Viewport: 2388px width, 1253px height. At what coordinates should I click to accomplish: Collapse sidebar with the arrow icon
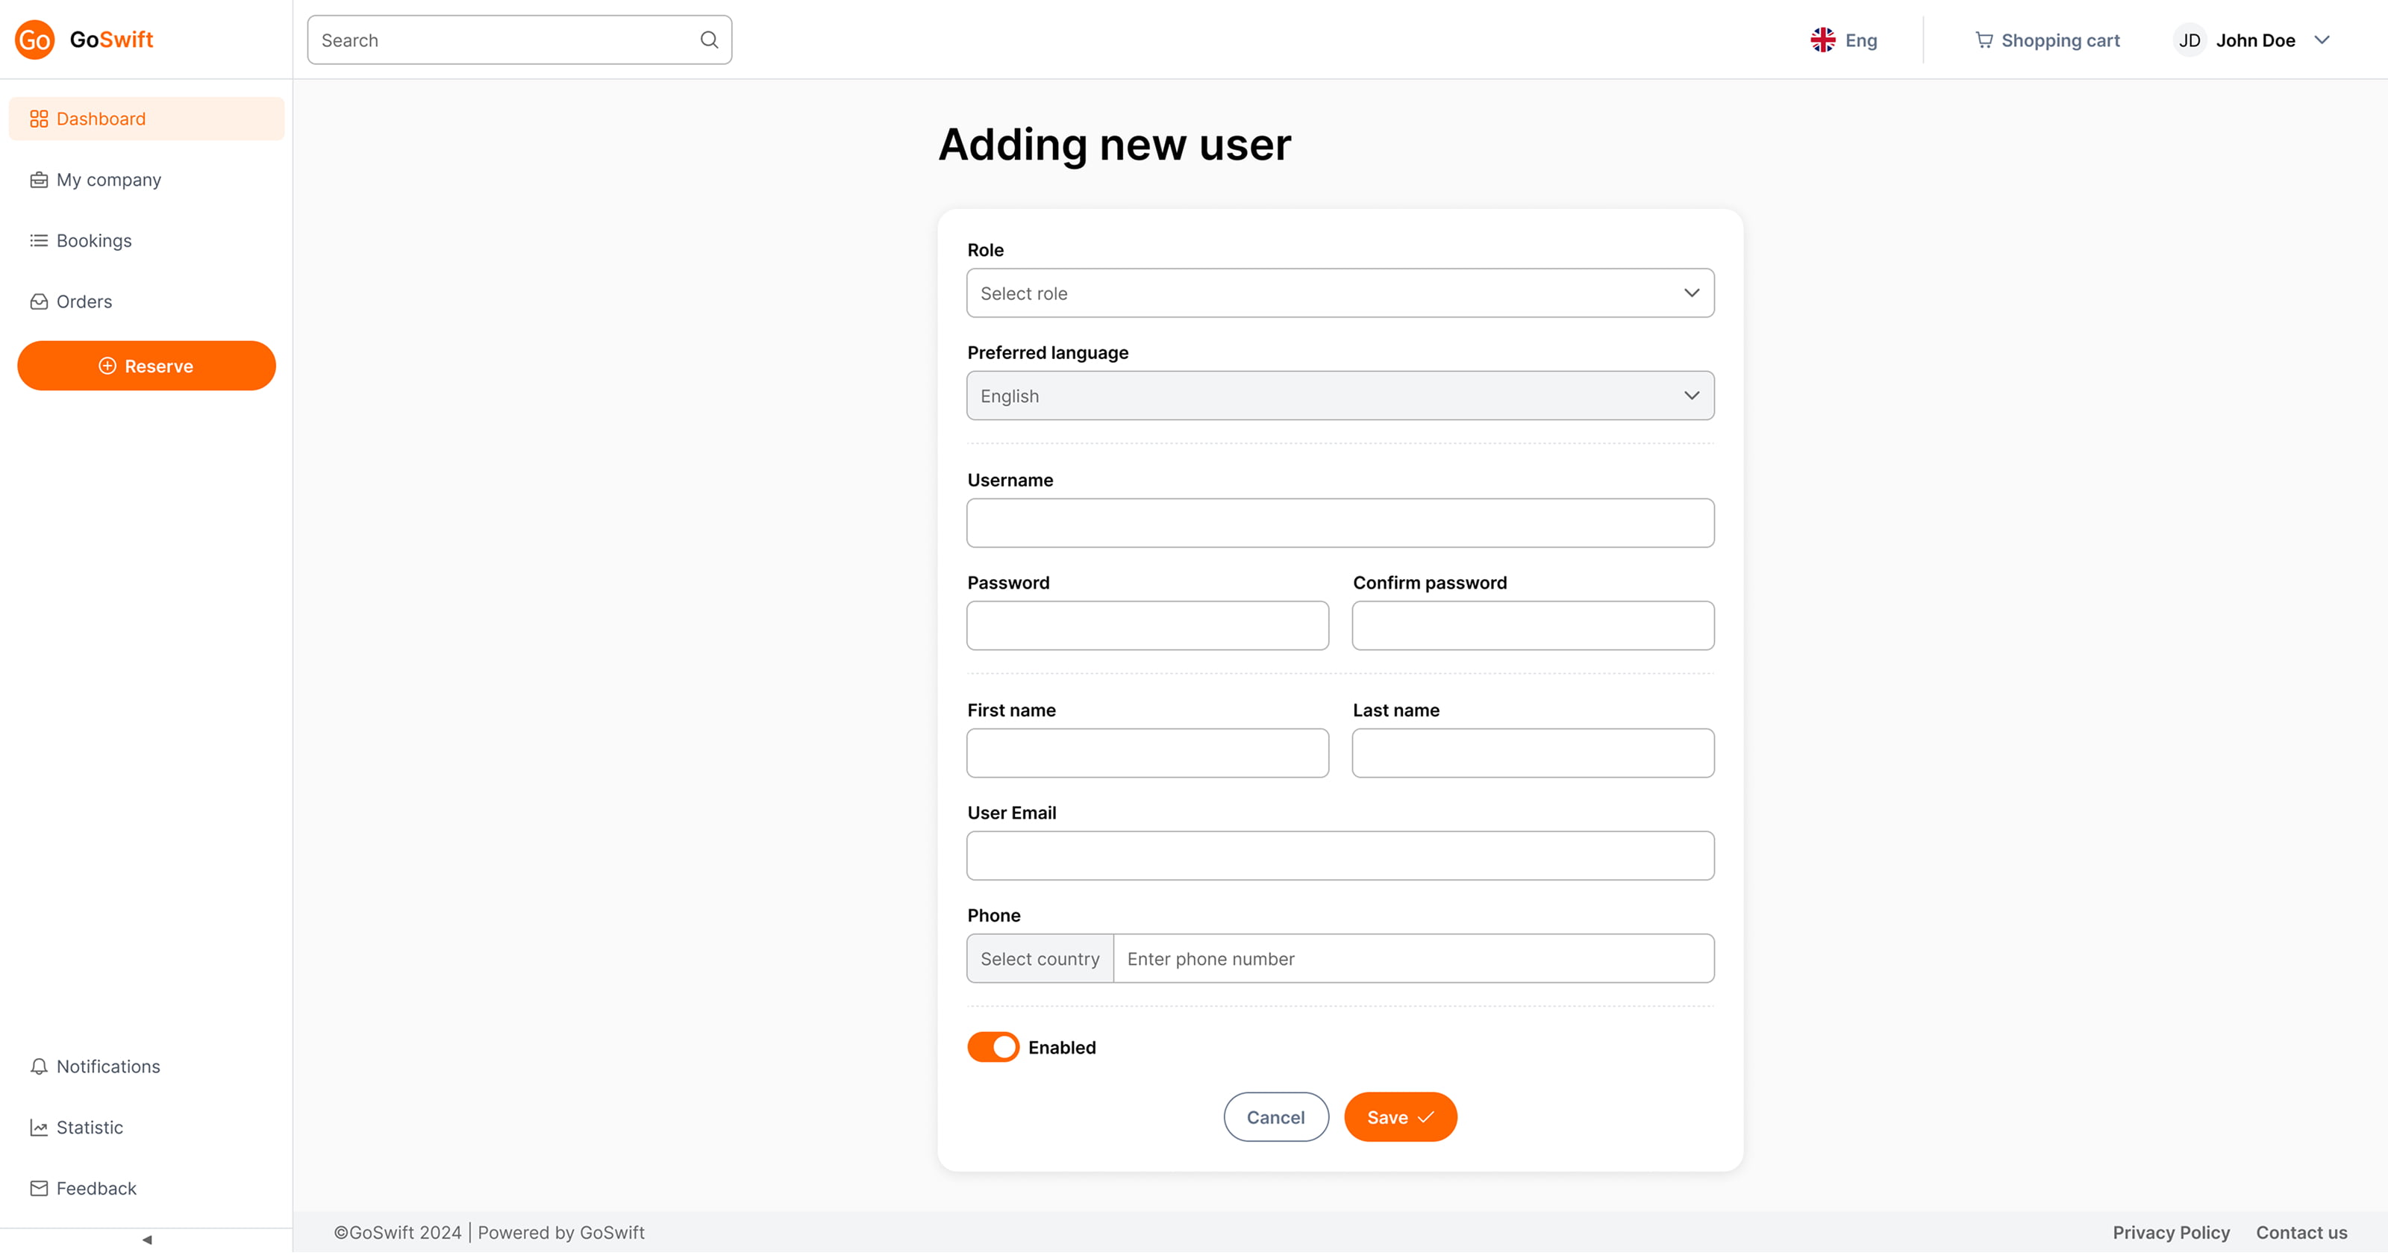(x=146, y=1239)
